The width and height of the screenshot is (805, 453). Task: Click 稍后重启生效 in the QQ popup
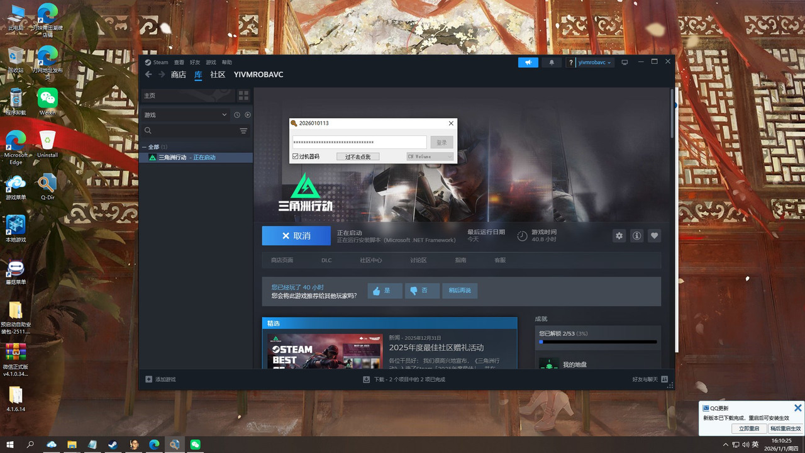tap(786, 428)
